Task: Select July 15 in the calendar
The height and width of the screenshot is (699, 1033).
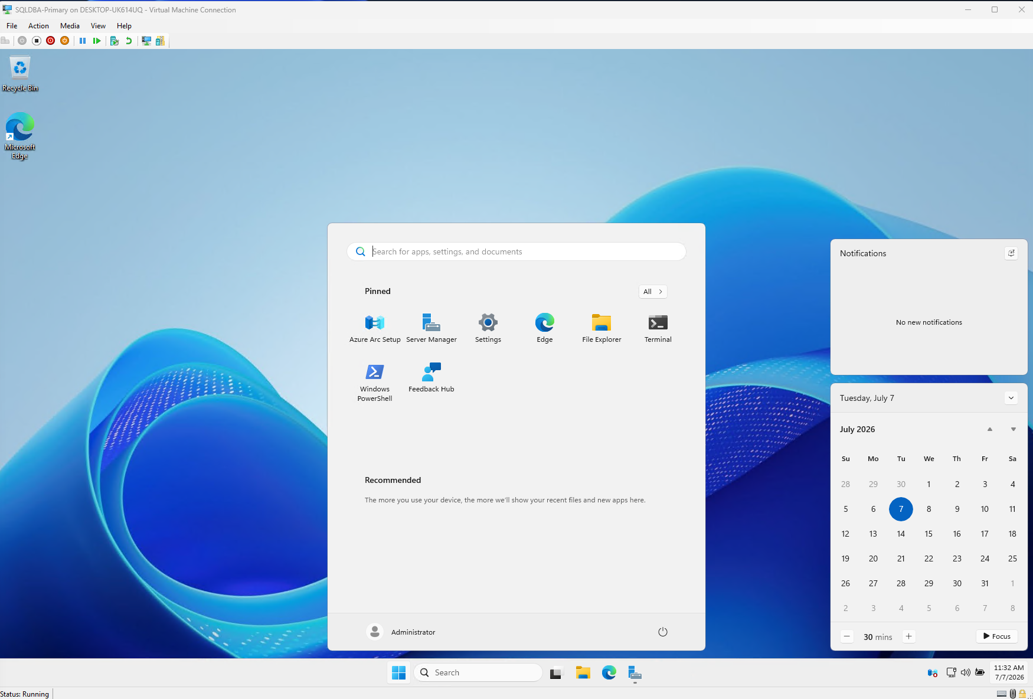Action: 929,534
